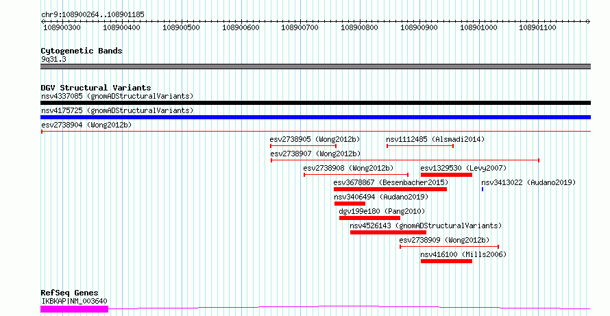Select the esv2738908 red variant line
The width and height of the screenshot is (610, 316).
[356, 175]
